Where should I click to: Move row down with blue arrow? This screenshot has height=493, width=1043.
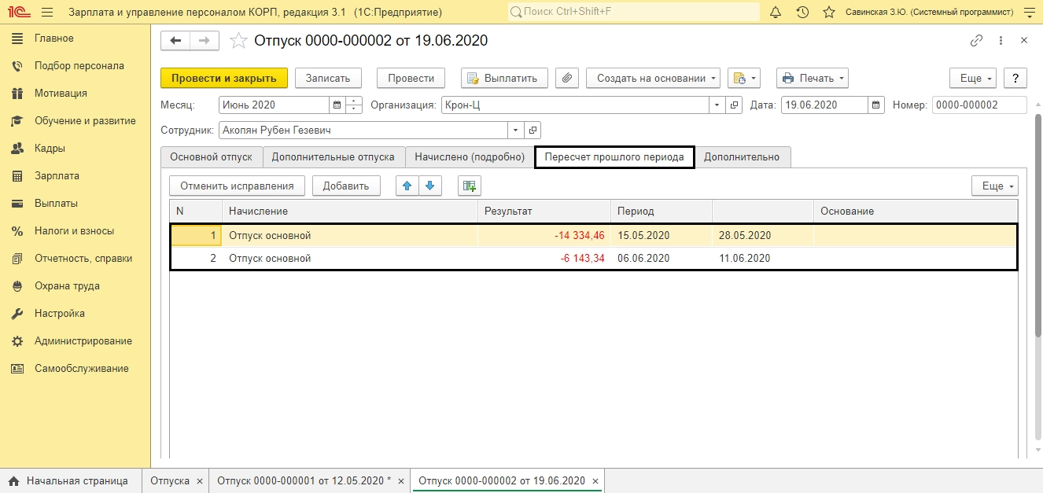point(429,186)
